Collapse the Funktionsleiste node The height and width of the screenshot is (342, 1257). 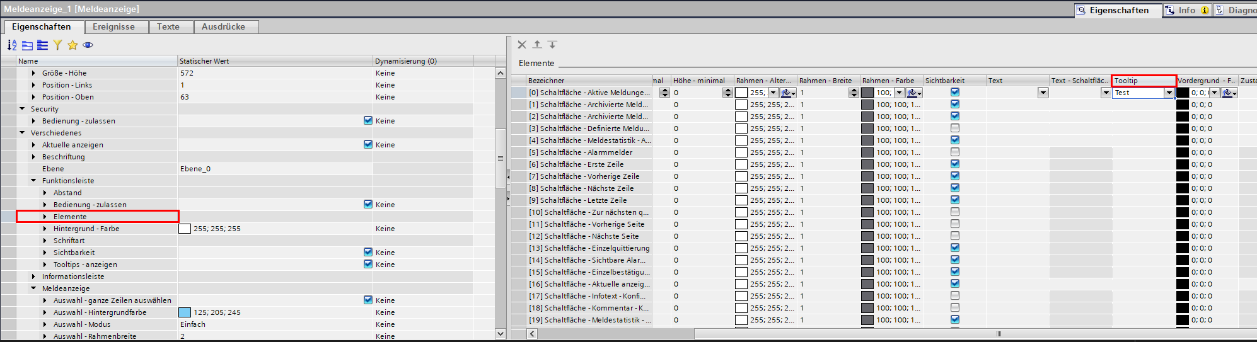pos(33,181)
